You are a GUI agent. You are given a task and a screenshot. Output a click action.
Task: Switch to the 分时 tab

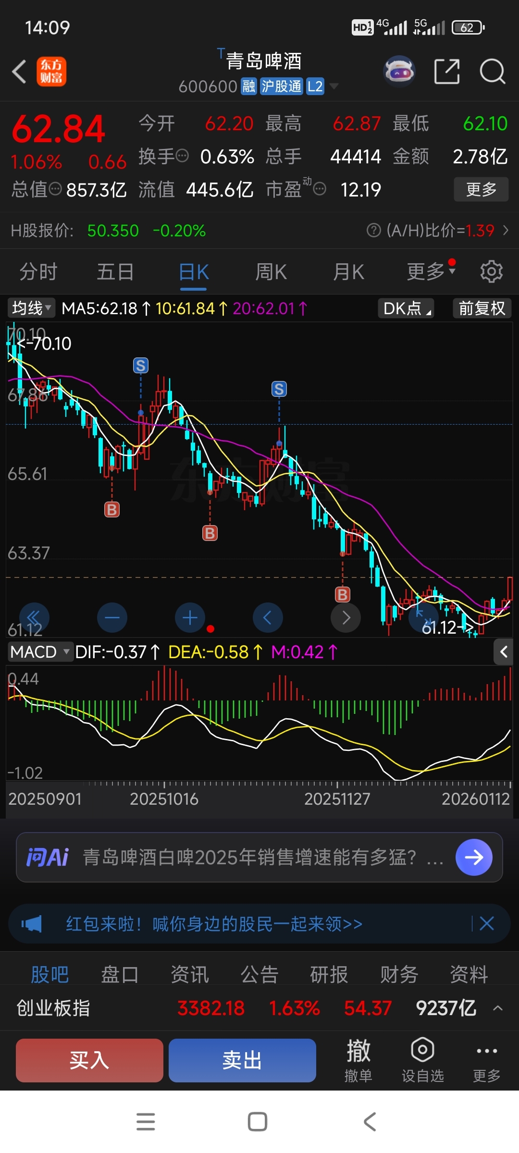(38, 272)
